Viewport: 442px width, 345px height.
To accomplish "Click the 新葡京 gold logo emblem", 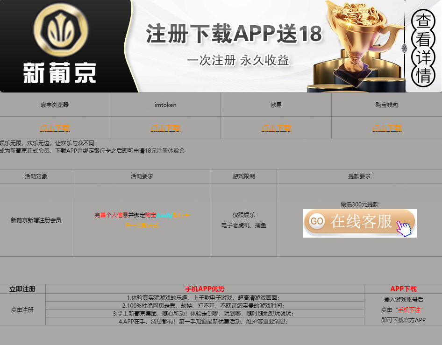I will tap(61, 30).
